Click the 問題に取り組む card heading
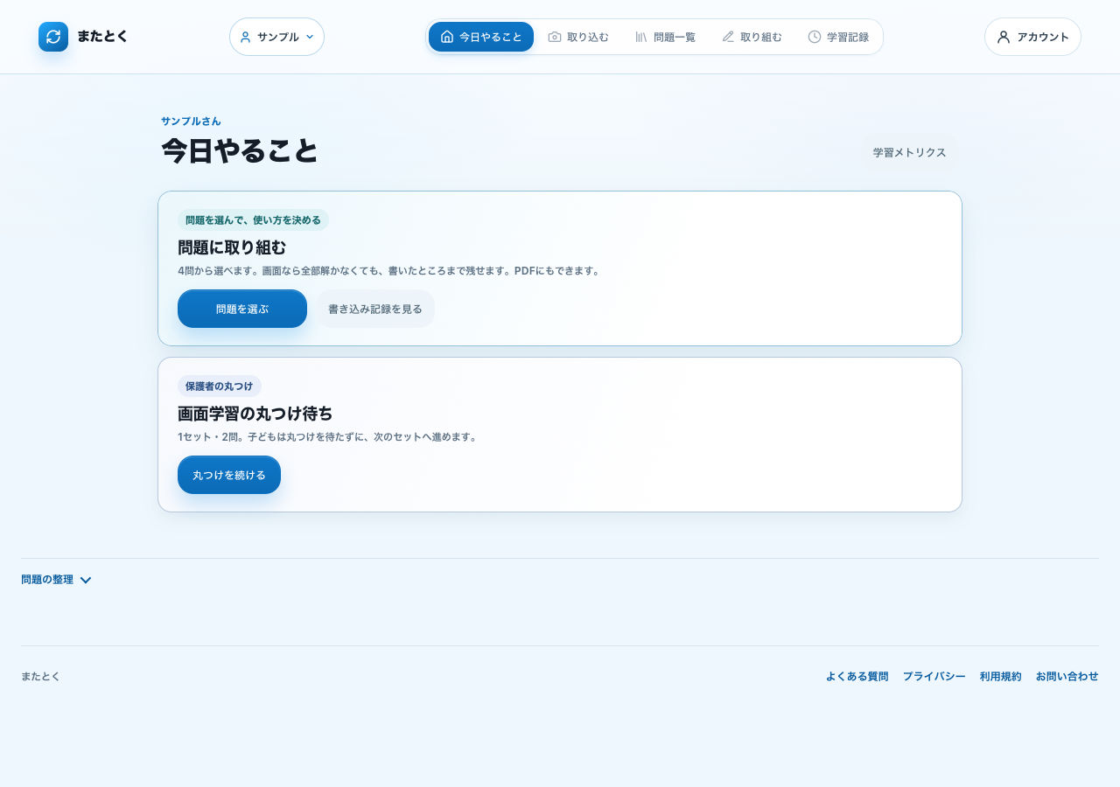 [232, 247]
